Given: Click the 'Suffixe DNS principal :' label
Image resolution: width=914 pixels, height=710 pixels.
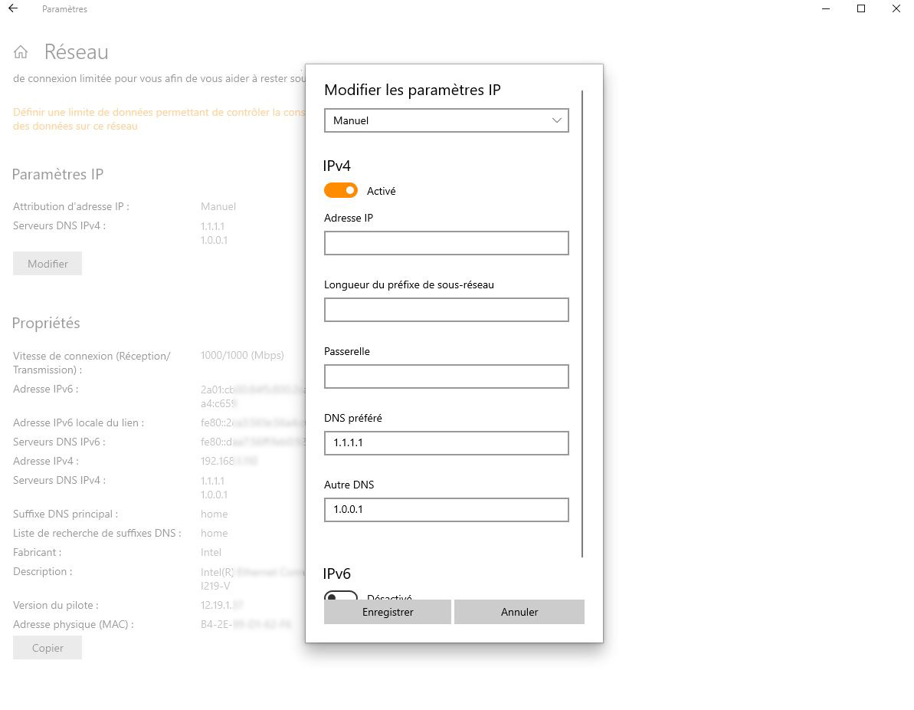Looking at the screenshot, I should pos(65,514).
